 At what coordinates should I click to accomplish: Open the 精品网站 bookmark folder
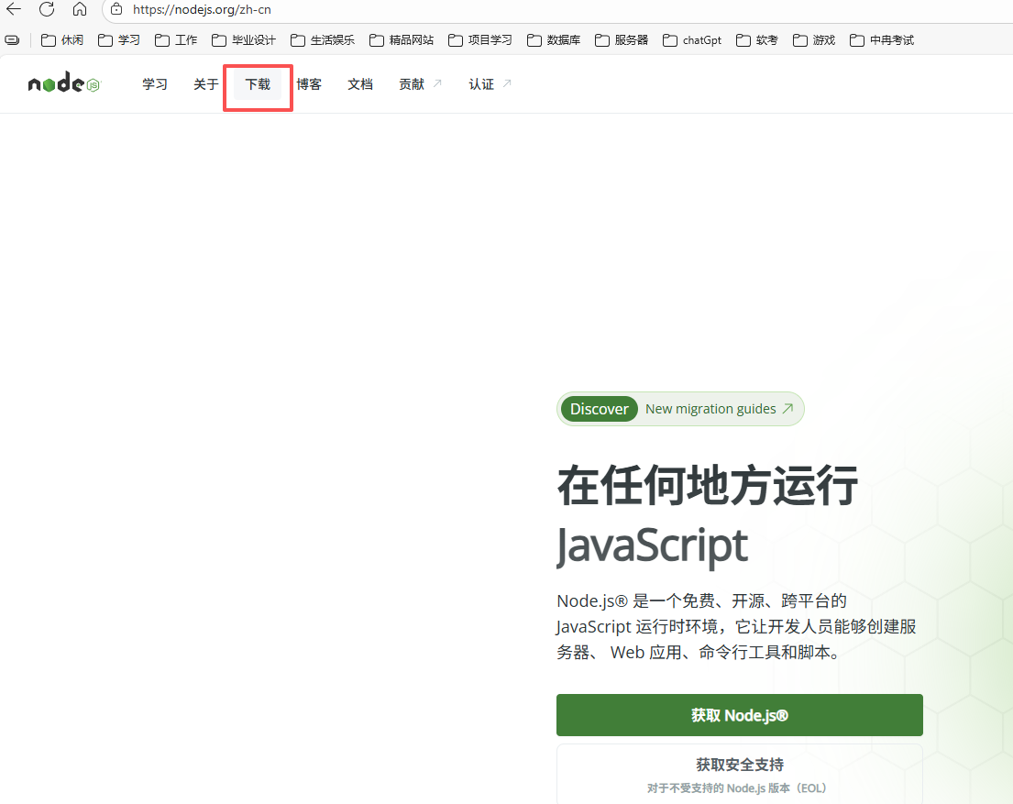coord(402,40)
